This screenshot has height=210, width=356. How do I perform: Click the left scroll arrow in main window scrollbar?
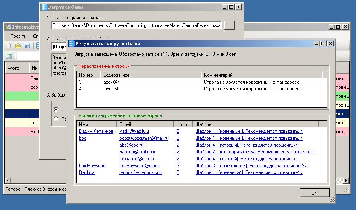pyautogui.click(x=8, y=181)
